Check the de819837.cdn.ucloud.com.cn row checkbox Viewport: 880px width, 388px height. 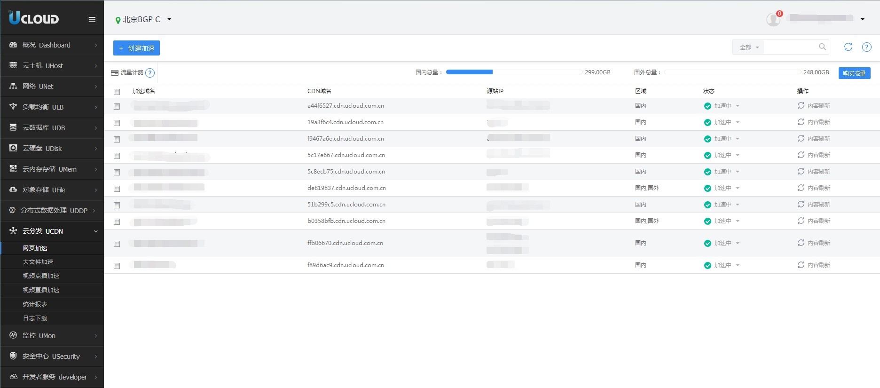pos(117,189)
